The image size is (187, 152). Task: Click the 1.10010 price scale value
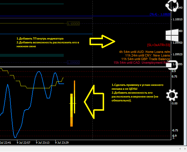pos(178,19)
